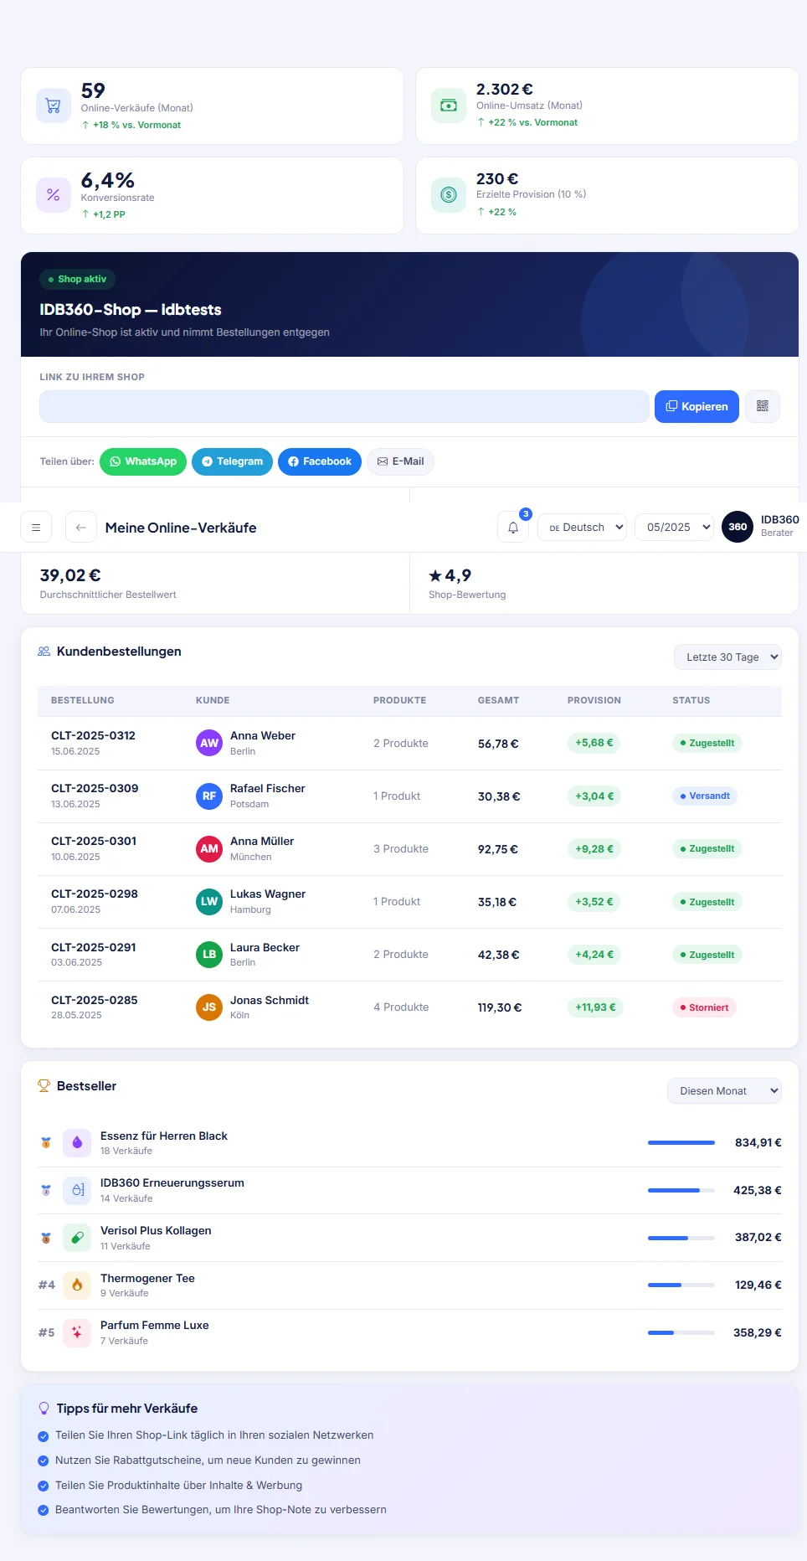The image size is (807, 1561).
Task: Open order CLT-2025-0301
Action: [94, 841]
